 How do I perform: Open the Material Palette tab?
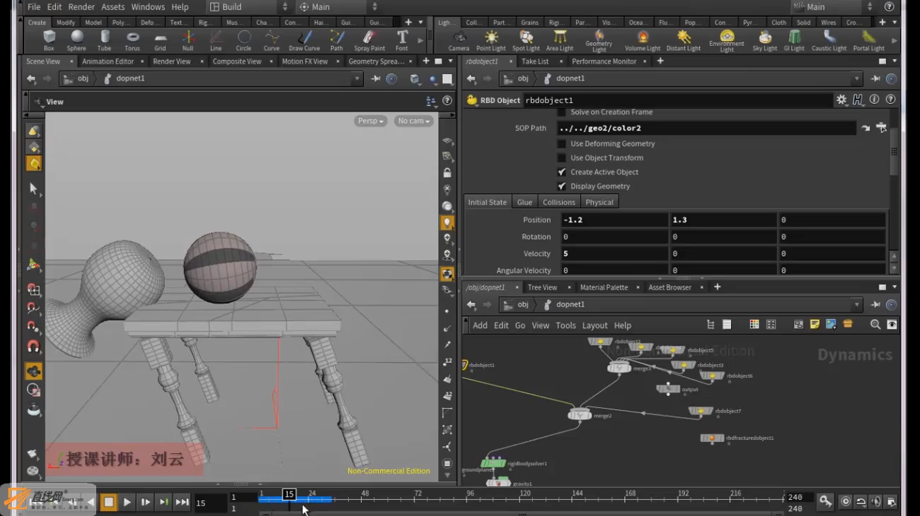coord(604,288)
